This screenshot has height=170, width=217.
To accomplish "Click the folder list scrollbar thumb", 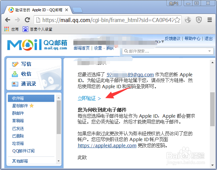I will [x=59, y=117].
